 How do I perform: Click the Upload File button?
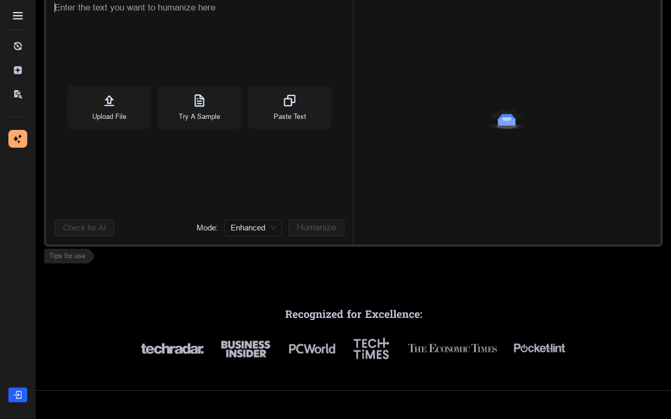[x=109, y=107]
